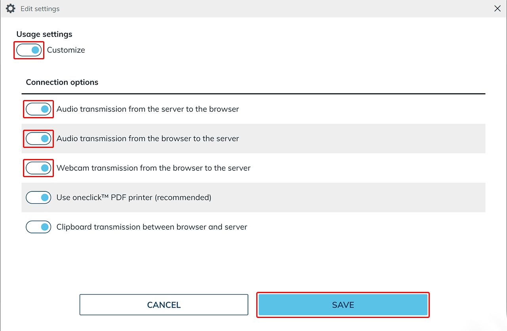Screen dimensions: 507x331
Task: Toggle the Customize usage settings switch
Action: tap(29, 50)
